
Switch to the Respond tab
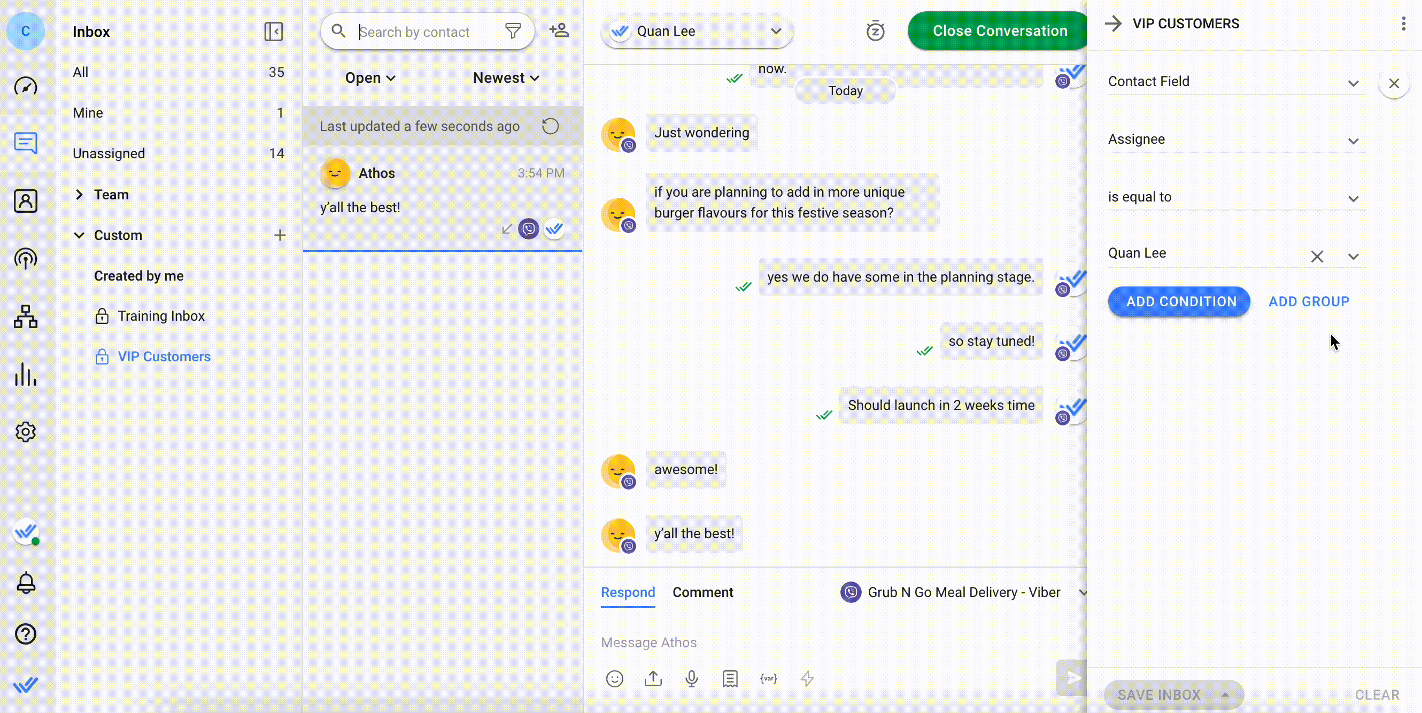pyautogui.click(x=628, y=592)
